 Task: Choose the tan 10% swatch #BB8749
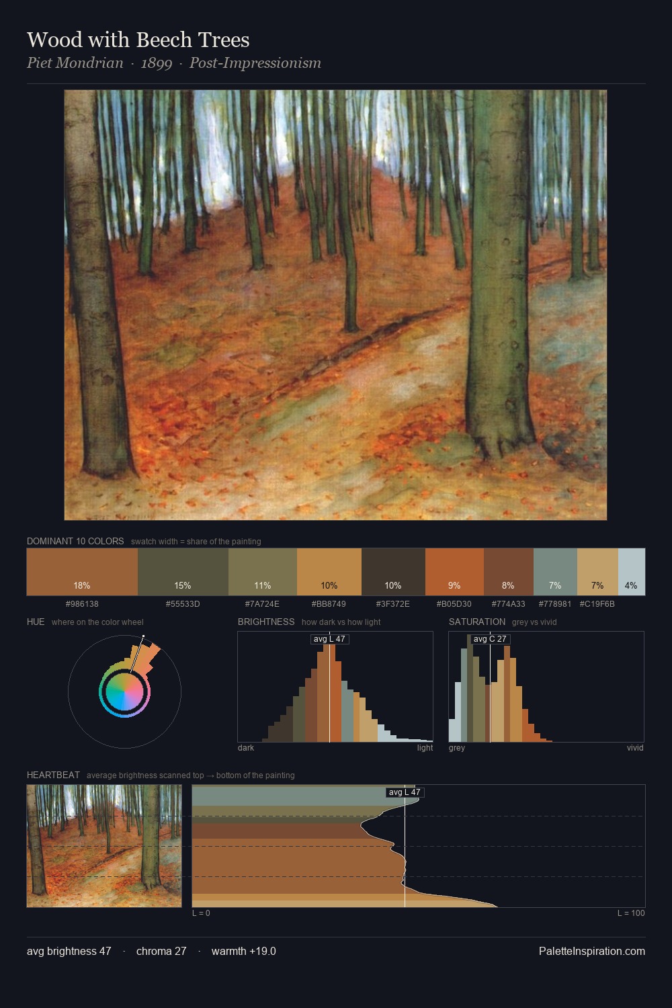tap(329, 572)
